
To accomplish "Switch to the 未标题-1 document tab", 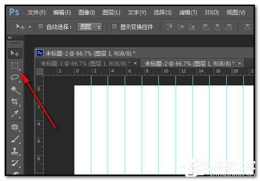I will click(88, 63).
